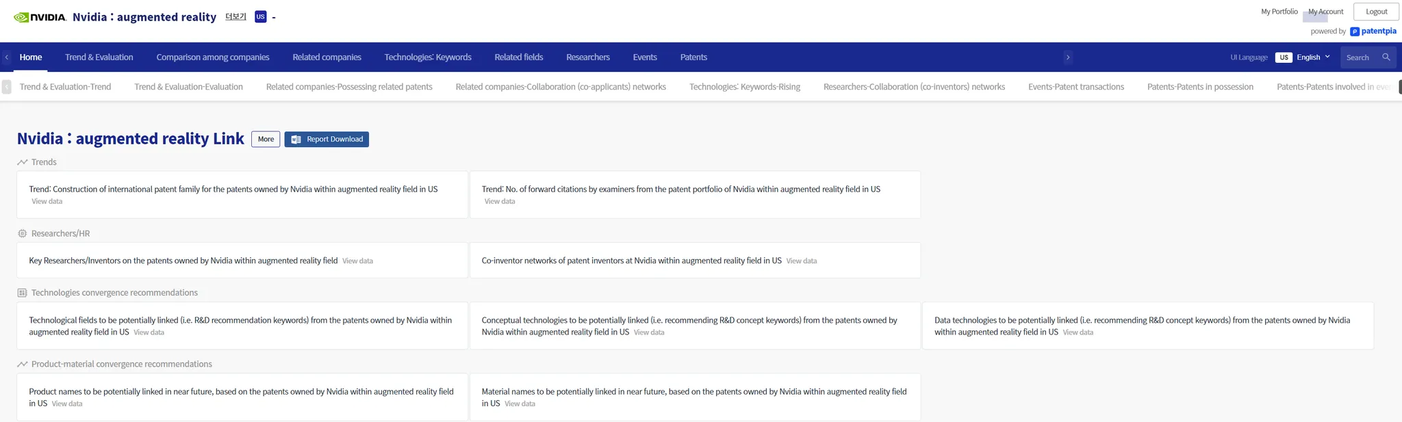View data for Product names to be linked
The width and height of the screenshot is (1402, 422).
pyautogui.click(x=67, y=404)
